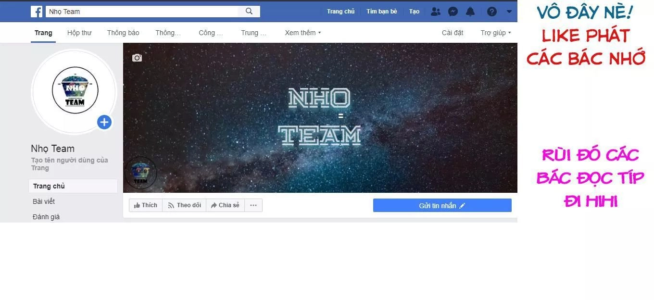
Task: Switch to the Hộp thư tab
Action: 79,33
